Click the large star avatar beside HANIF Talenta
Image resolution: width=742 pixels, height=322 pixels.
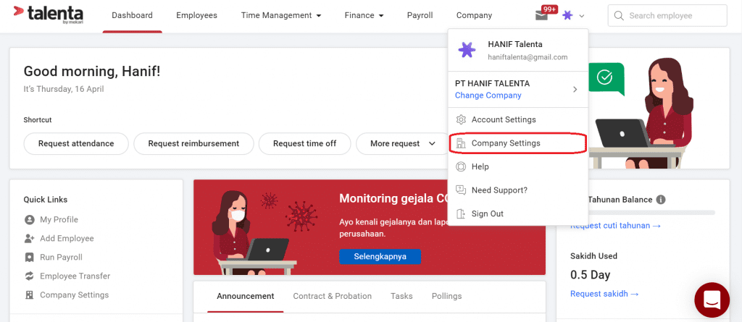coord(467,50)
